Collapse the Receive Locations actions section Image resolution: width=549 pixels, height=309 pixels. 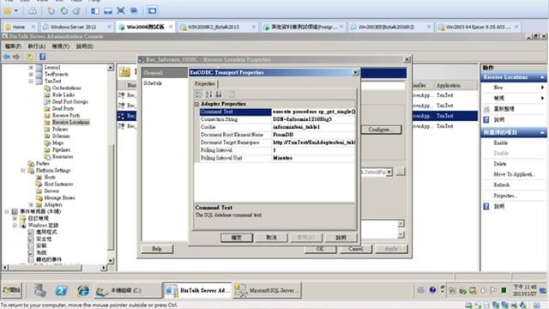(542, 77)
